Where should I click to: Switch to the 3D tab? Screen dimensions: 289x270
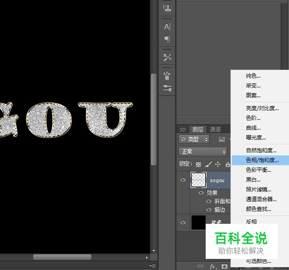183,130
